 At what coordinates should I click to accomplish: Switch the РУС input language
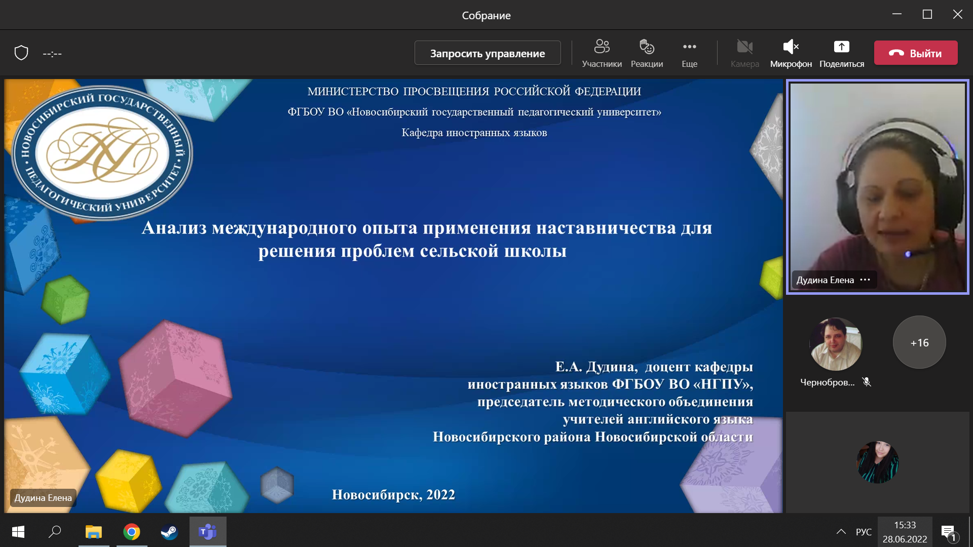[864, 532]
